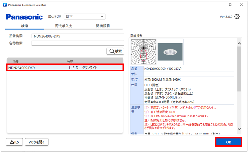This screenshot has width=248, height=153.
Task: Click the 名称検索 input field
Action: pos(78,43)
